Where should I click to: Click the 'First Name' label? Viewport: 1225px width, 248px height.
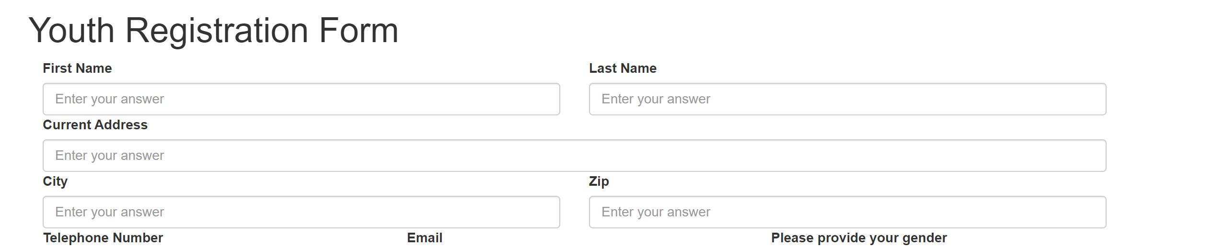77,68
